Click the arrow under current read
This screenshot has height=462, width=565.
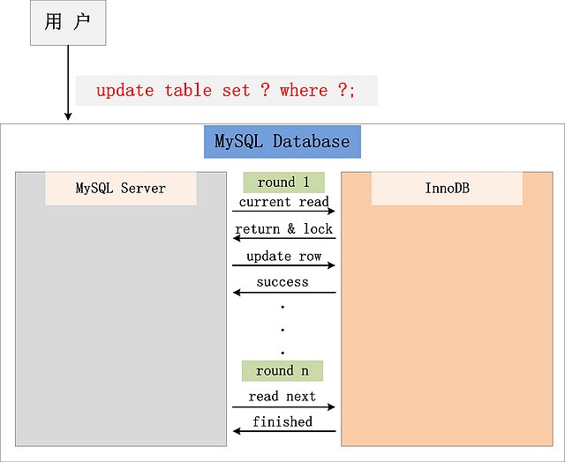coord(283,212)
